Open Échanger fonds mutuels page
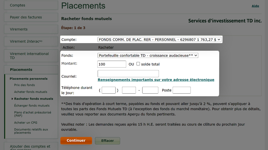Image resolution: width=268 pixels, height=150 pixels. 32,106
